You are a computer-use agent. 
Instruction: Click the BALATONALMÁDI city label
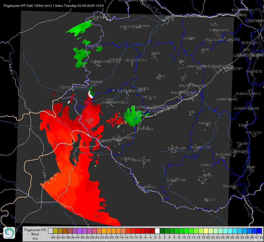pos(193,86)
